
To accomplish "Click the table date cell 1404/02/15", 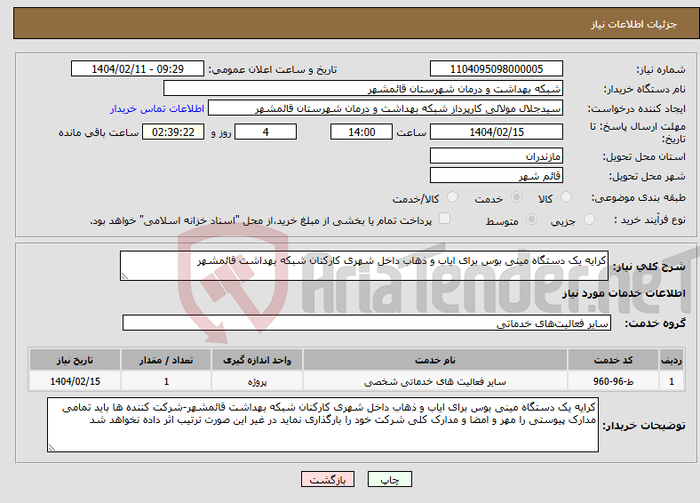I will (75, 381).
